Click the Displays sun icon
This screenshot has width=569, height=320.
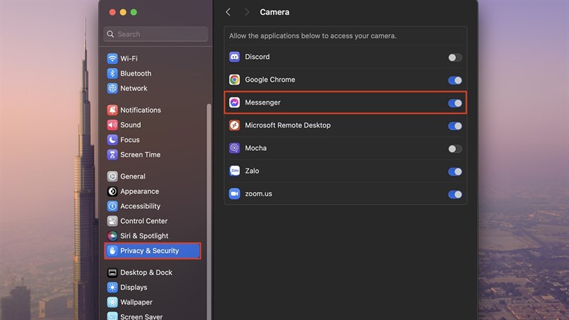112,287
